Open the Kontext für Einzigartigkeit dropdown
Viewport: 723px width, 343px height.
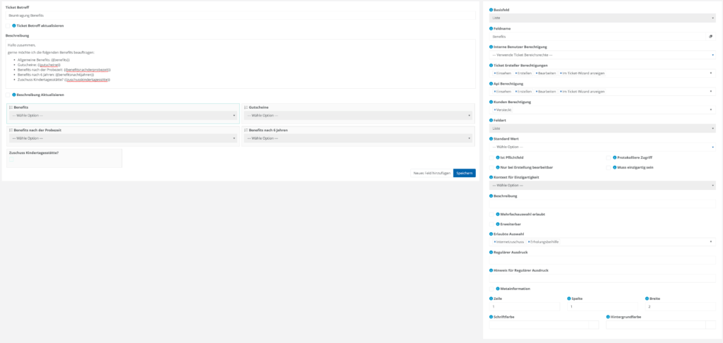click(x=602, y=185)
